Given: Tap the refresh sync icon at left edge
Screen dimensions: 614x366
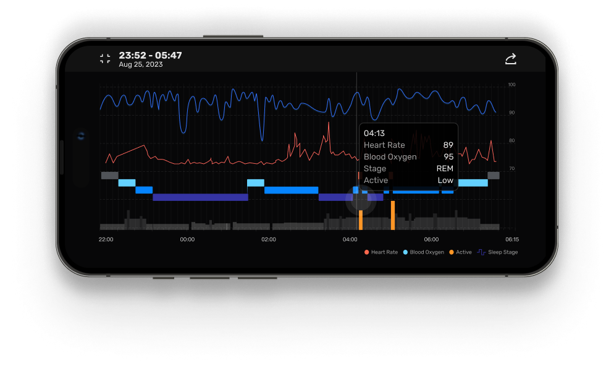Looking at the screenshot, I should tap(81, 136).
